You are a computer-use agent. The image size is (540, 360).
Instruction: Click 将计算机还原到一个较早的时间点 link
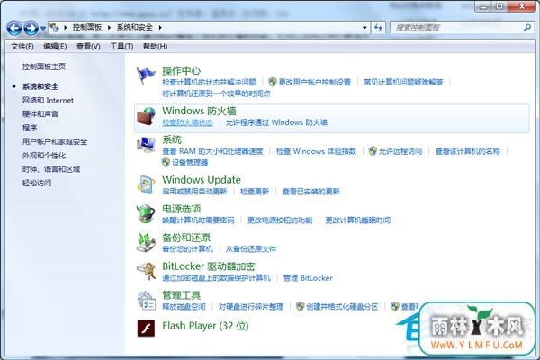pyautogui.click(x=216, y=94)
